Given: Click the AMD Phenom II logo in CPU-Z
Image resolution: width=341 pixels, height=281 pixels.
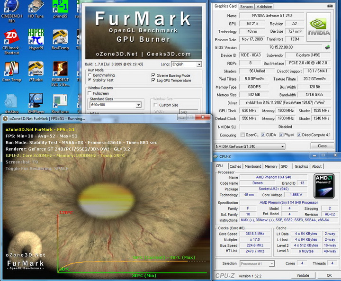Looking at the screenshot, I should [x=324, y=186].
